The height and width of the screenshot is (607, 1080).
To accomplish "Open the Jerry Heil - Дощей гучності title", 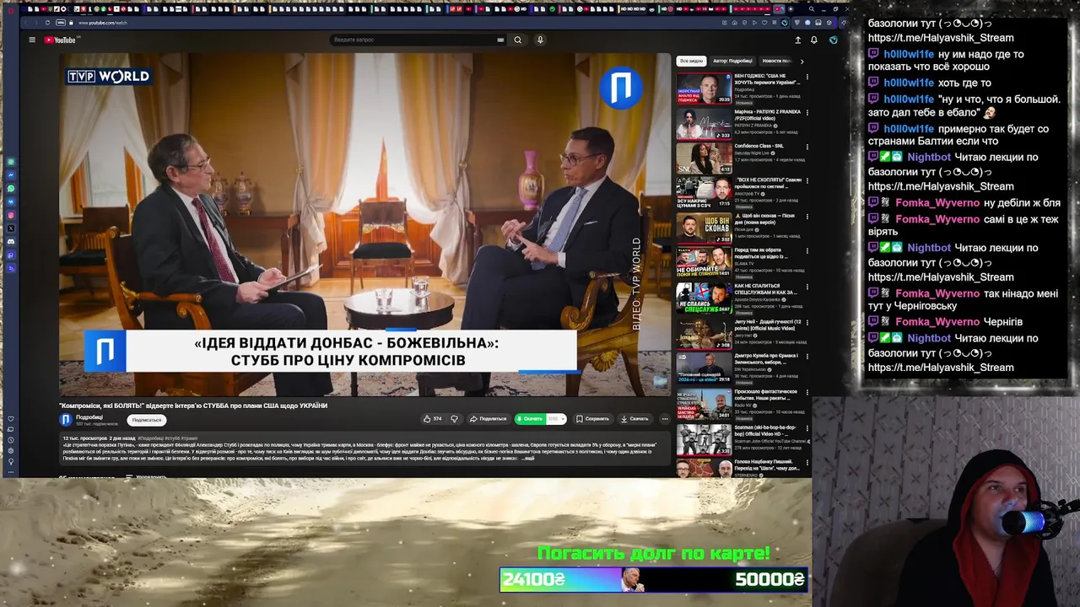I will click(x=767, y=325).
